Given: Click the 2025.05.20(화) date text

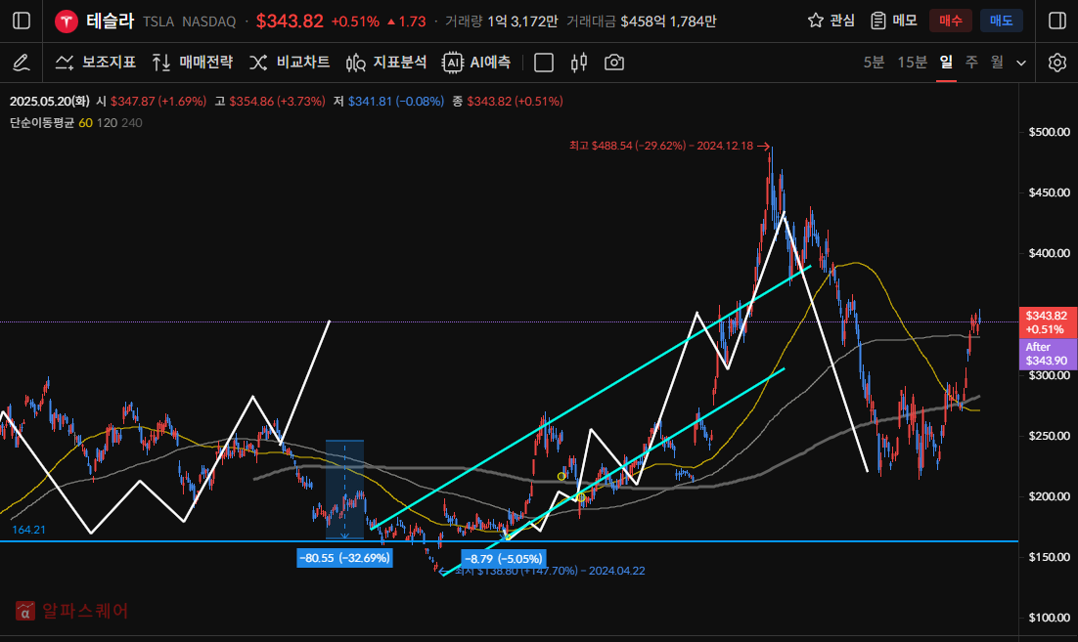Looking at the screenshot, I should [50, 101].
